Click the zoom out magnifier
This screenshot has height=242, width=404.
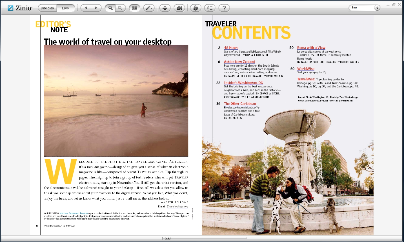tap(120, 8)
